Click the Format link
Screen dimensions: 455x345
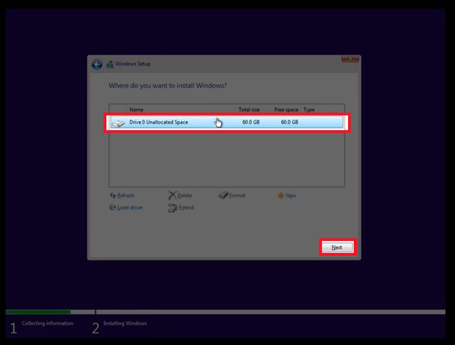click(x=237, y=196)
